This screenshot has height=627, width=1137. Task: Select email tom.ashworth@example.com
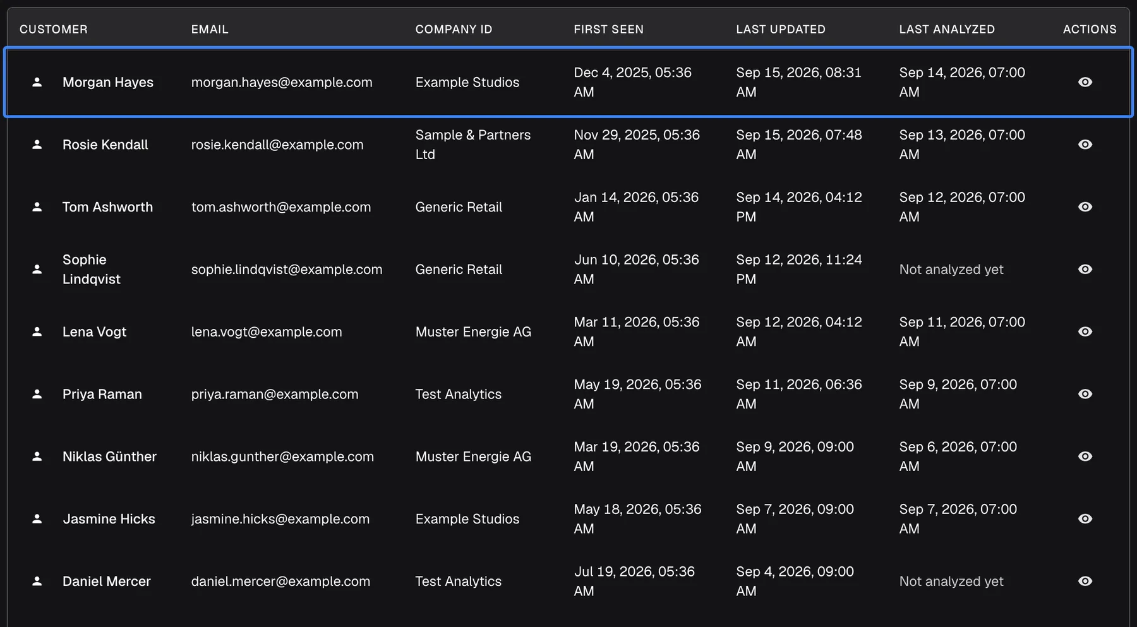point(281,207)
